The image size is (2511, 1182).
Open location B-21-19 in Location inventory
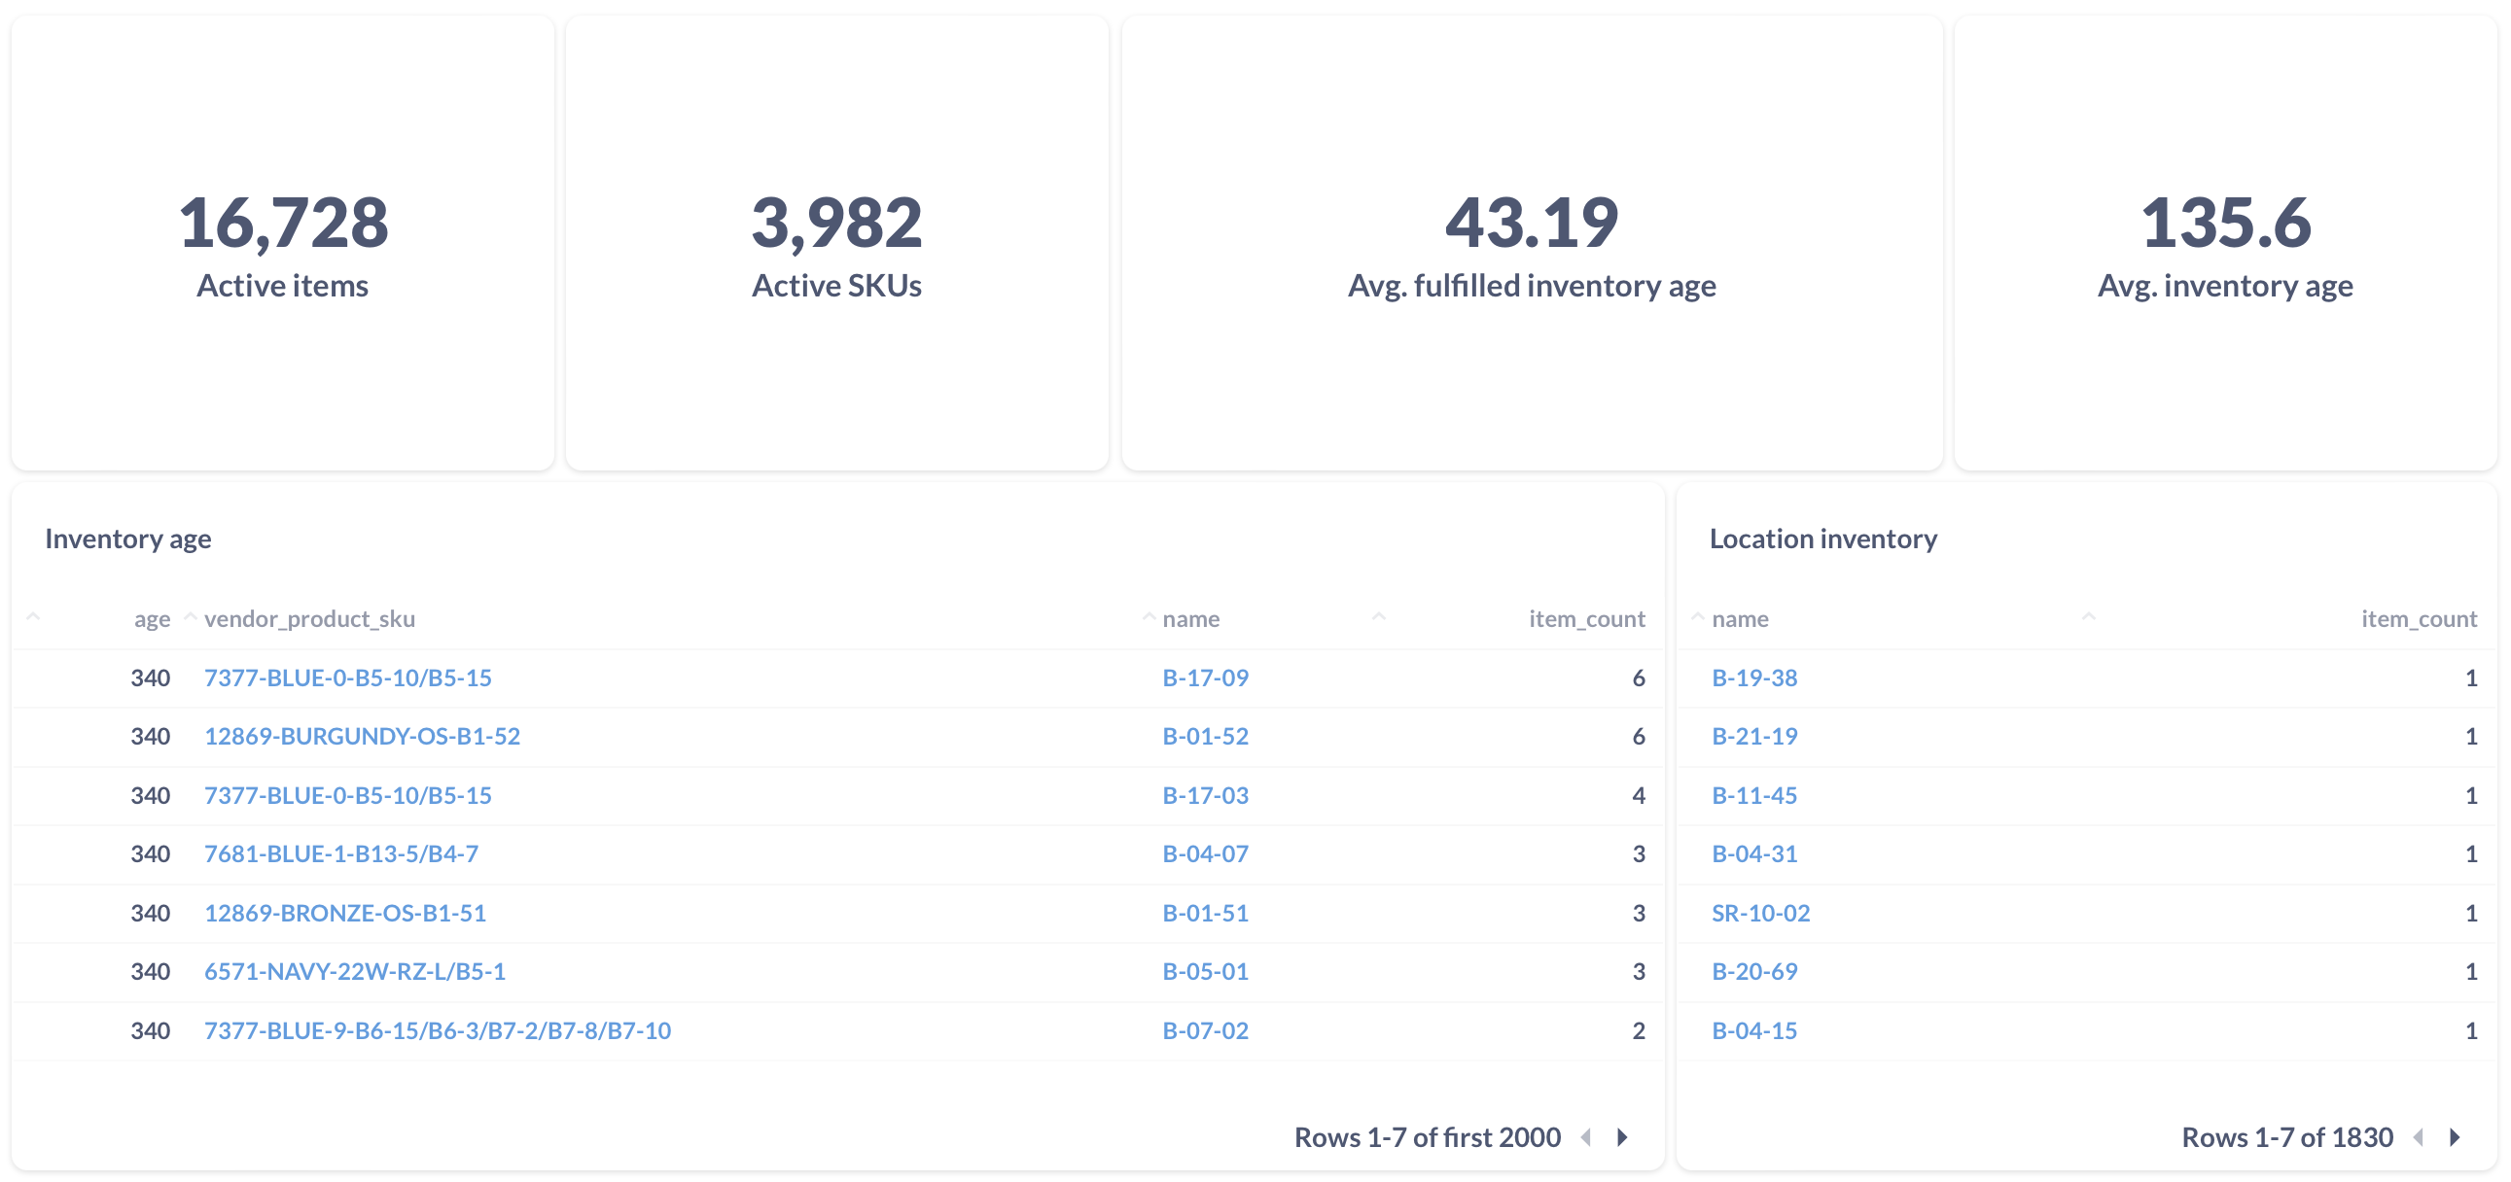tap(1754, 736)
